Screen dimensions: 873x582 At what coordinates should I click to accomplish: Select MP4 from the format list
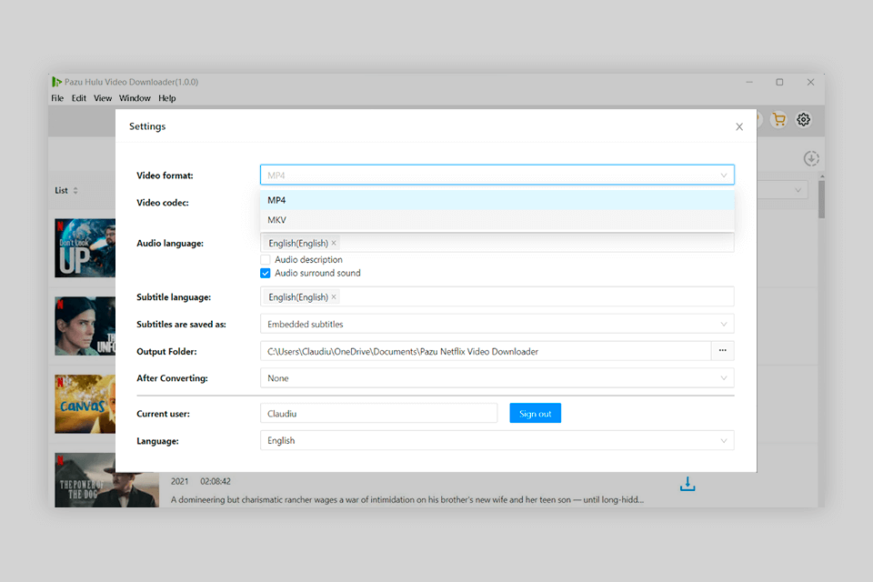click(x=497, y=200)
